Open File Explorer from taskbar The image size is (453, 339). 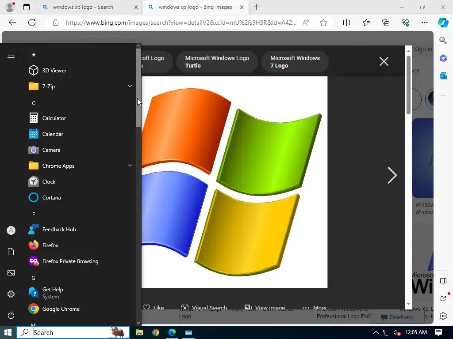click(x=139, y=332)
